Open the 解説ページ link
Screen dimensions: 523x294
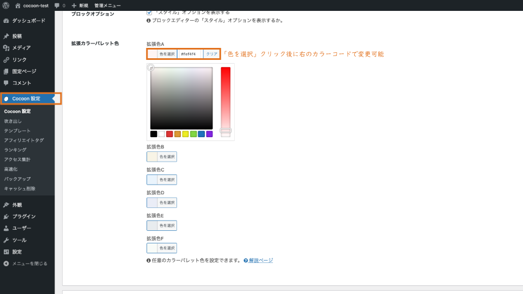(x=261, y=261)
